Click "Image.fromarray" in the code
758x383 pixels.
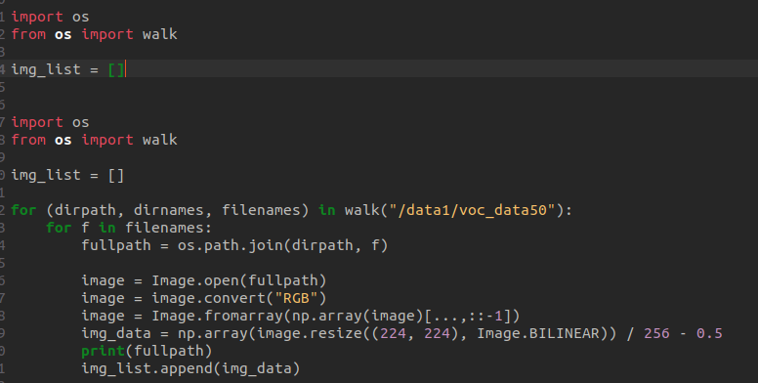[x=218, y=317]
